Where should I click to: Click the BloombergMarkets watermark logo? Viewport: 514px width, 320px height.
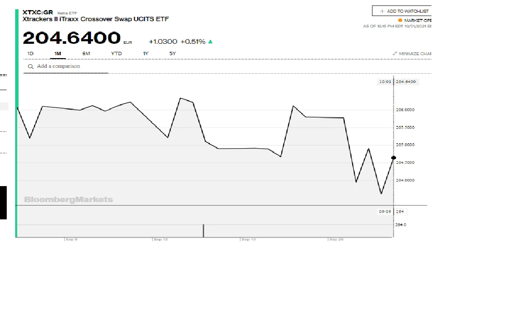click(x=68, y=200)
